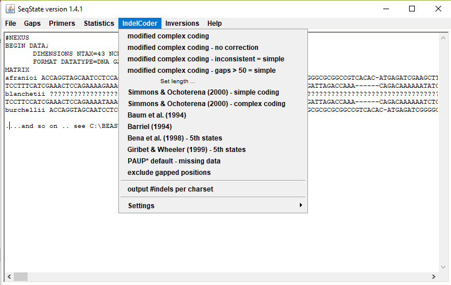Choose exclude gapped positions
This screenshot has height=285, width=451.
tap(169, 173)
